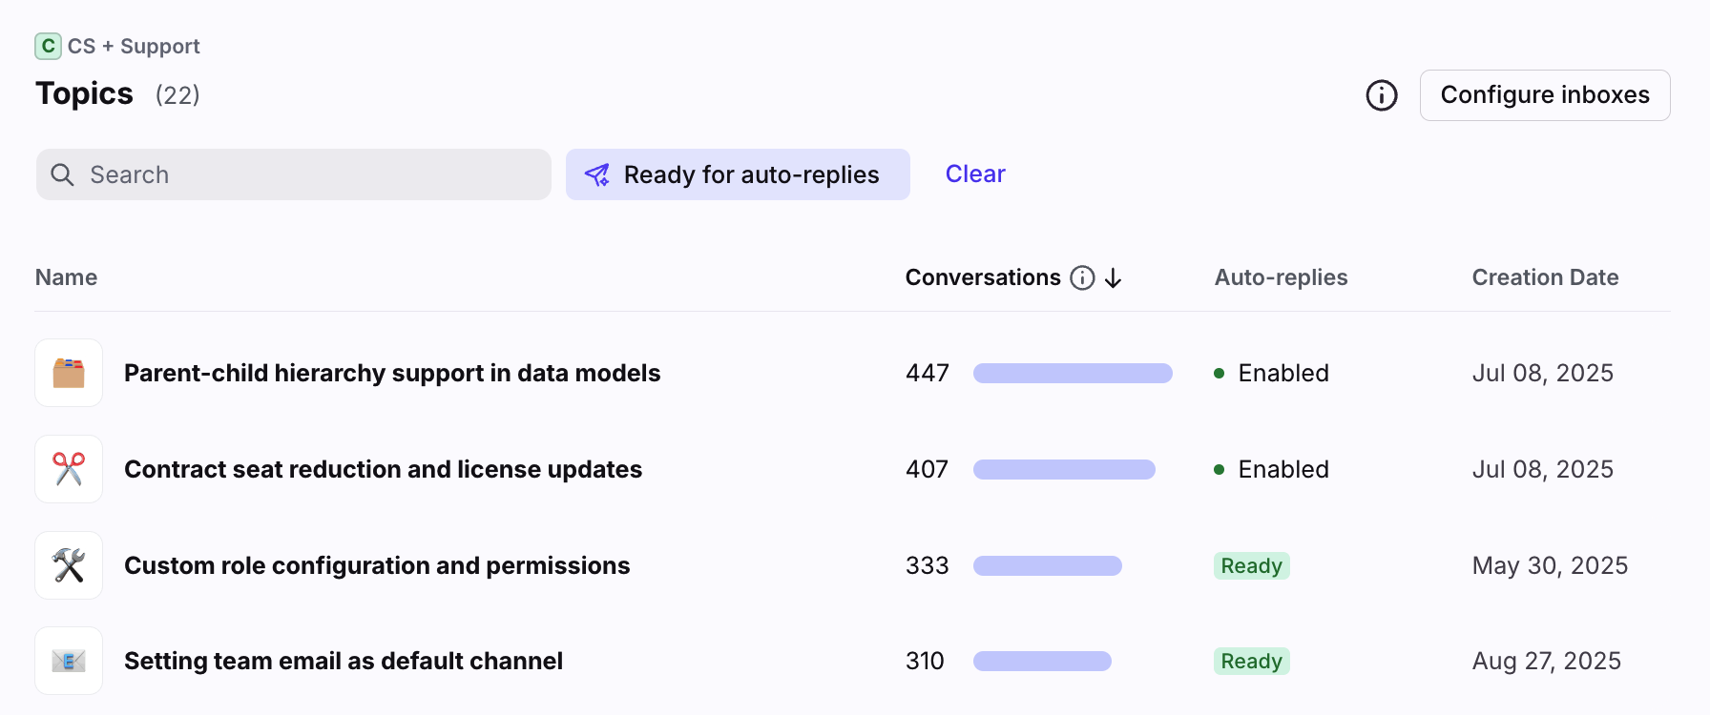
Task: Open the Configure inboxes settings
Action: point(1544,95)
